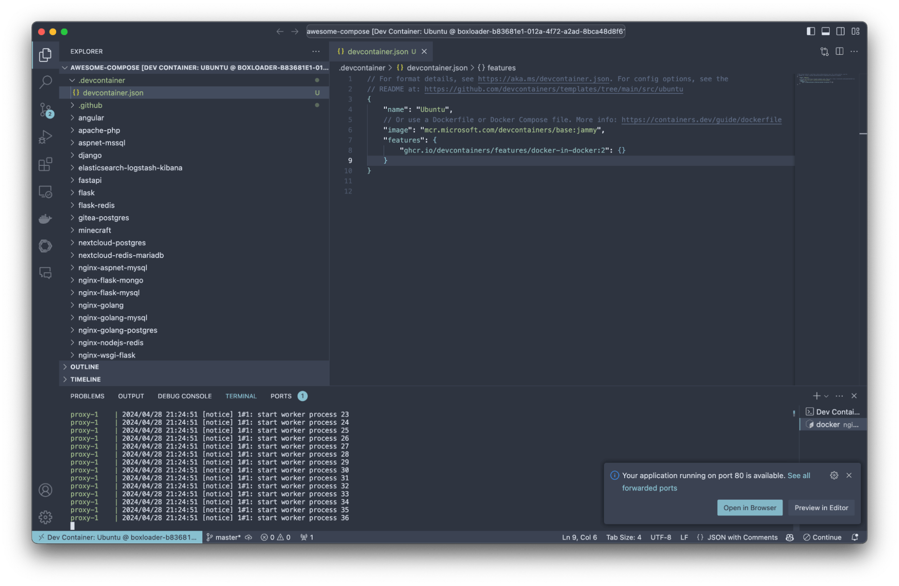Open aka.ms/devcontainer.json link in editor
The width and height of the screenshot is (899, 586).
tap(543, 79)
